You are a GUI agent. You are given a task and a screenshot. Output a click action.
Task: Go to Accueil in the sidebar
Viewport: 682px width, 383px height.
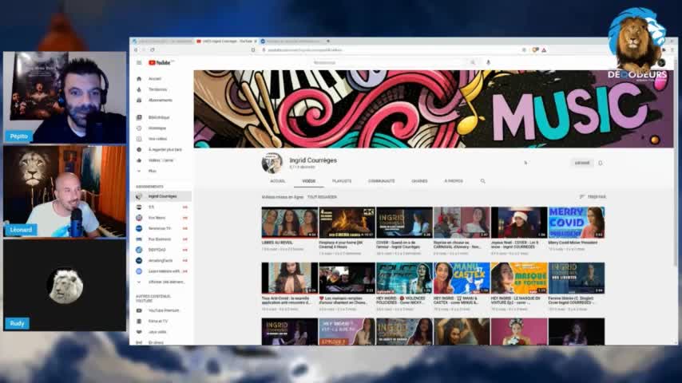155,79
